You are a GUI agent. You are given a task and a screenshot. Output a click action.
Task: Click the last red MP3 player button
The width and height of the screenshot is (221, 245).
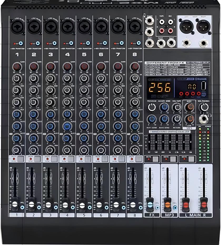coord(198,94)
